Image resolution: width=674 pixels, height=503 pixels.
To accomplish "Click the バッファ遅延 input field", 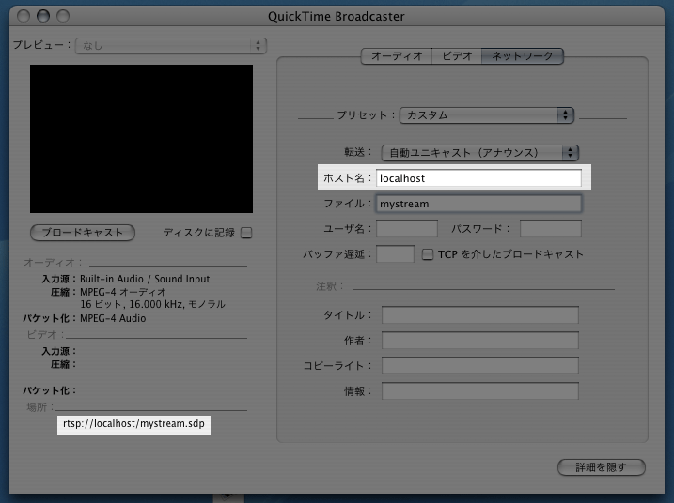I will point(395,253).
